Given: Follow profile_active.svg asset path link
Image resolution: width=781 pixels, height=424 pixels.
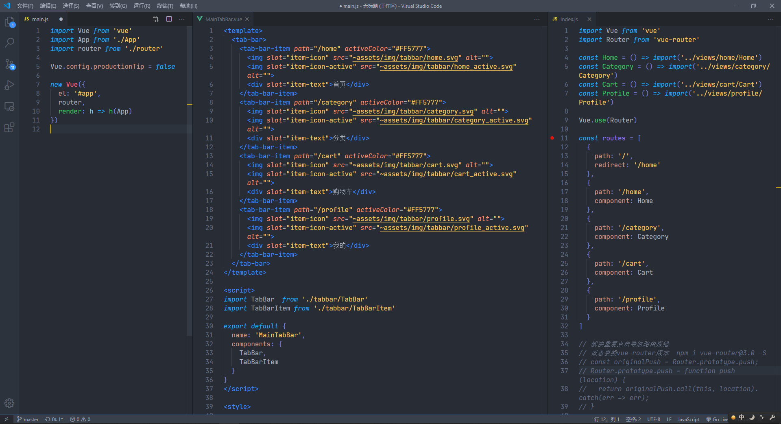Looking at the screenshot, I should pos(452,228).
